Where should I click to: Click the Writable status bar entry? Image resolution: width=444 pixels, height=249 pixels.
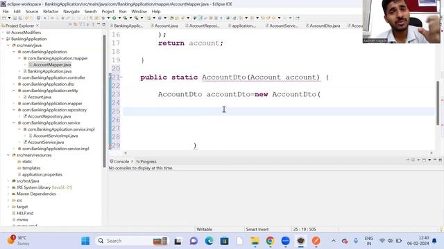(204, 229)
